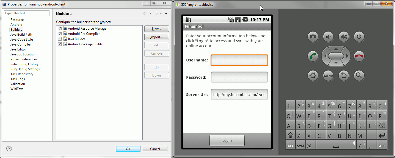The height and width of the screenshot is (158, 395).
Task: Cancel the Properties dialog
Action: tap(155, 149)
